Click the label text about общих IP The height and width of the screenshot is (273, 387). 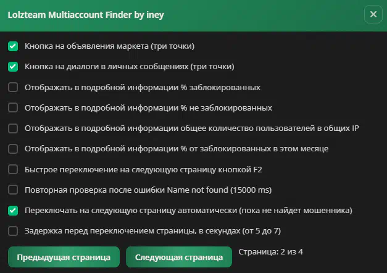[x=192, y=128]
